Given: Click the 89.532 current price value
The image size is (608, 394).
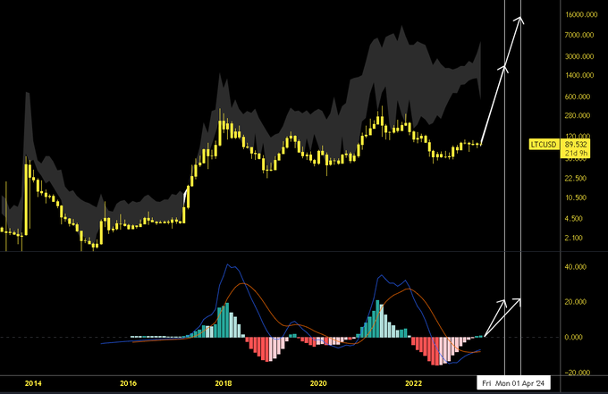Looking at the screenshot, I should (576, 145).
